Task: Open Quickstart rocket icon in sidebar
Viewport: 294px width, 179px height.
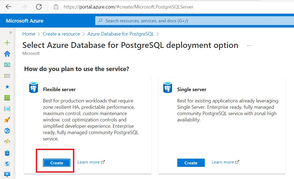Action: coord(7,120)
